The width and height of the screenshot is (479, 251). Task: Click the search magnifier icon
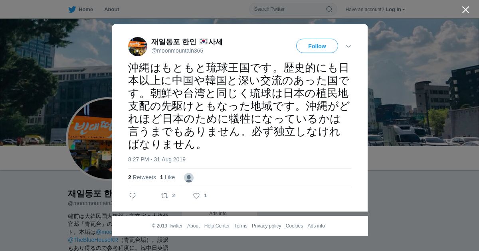click(329, 10)
